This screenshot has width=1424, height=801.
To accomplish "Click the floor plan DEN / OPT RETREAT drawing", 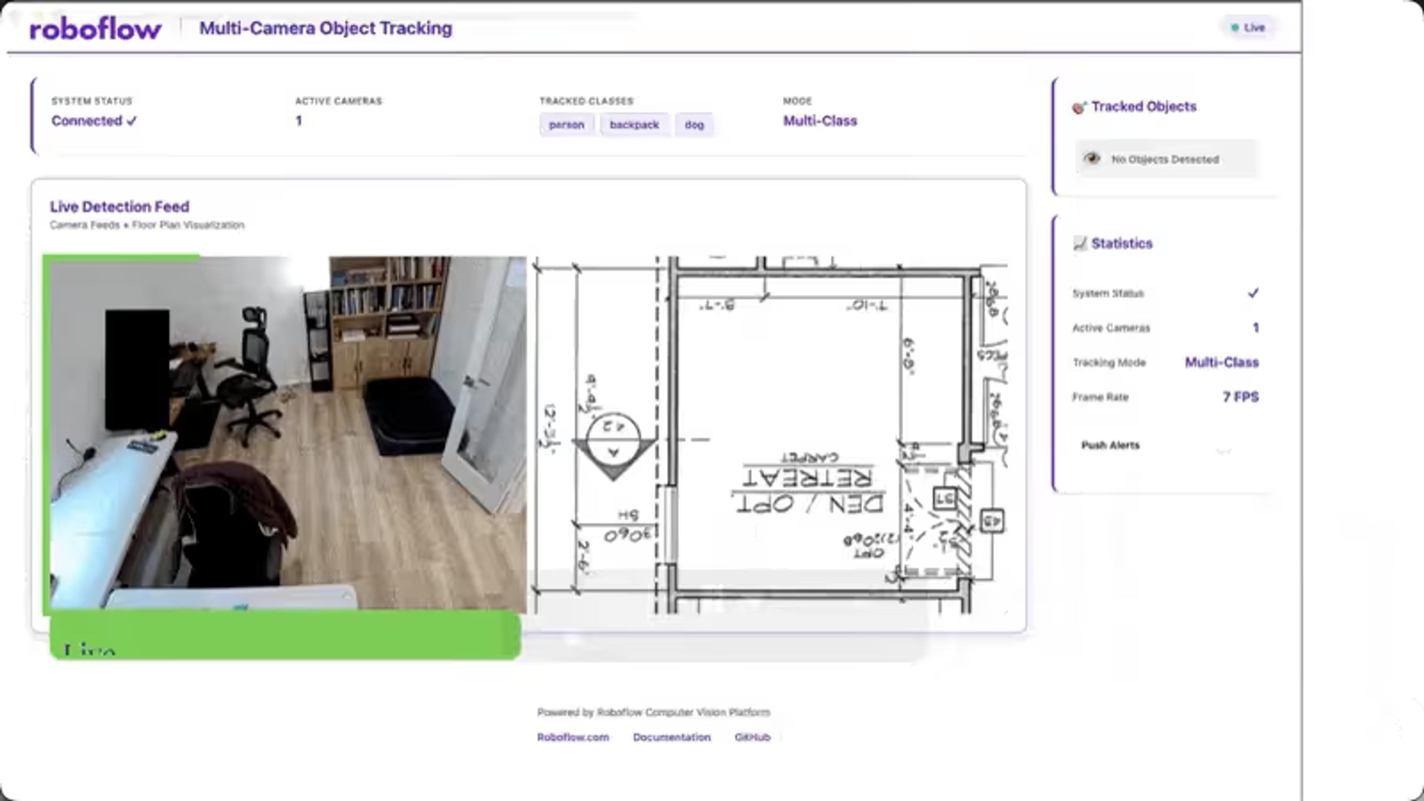I will [769, 435].
